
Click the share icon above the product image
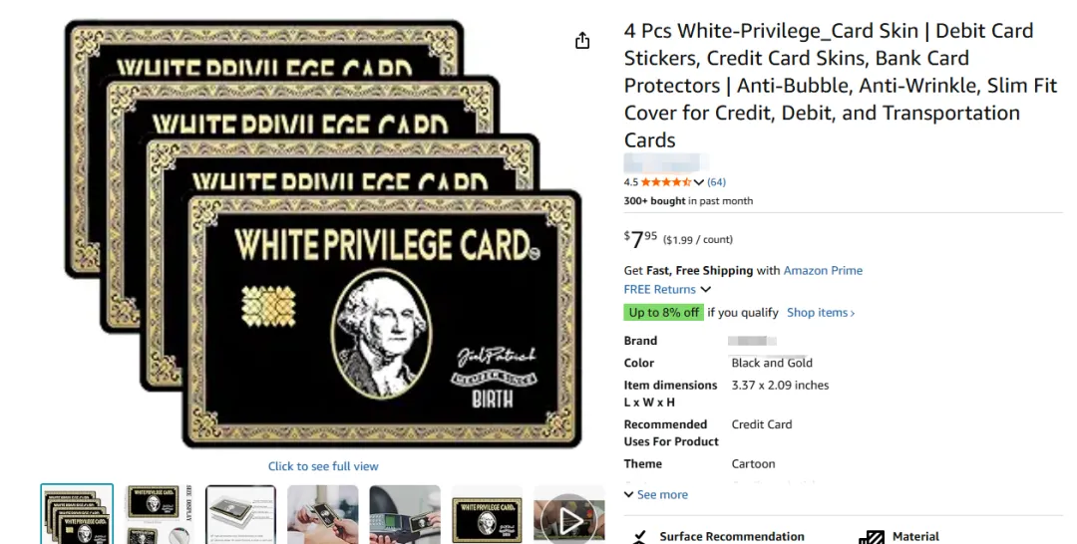[582, 41]
